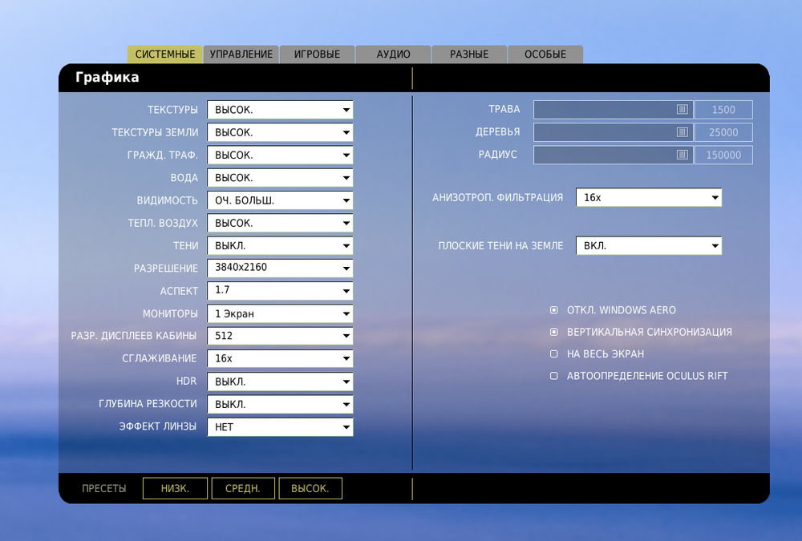Viewport: 802px width, 541px height.
Task: Open the Игровые tab
Action: (x=318, y=54)
